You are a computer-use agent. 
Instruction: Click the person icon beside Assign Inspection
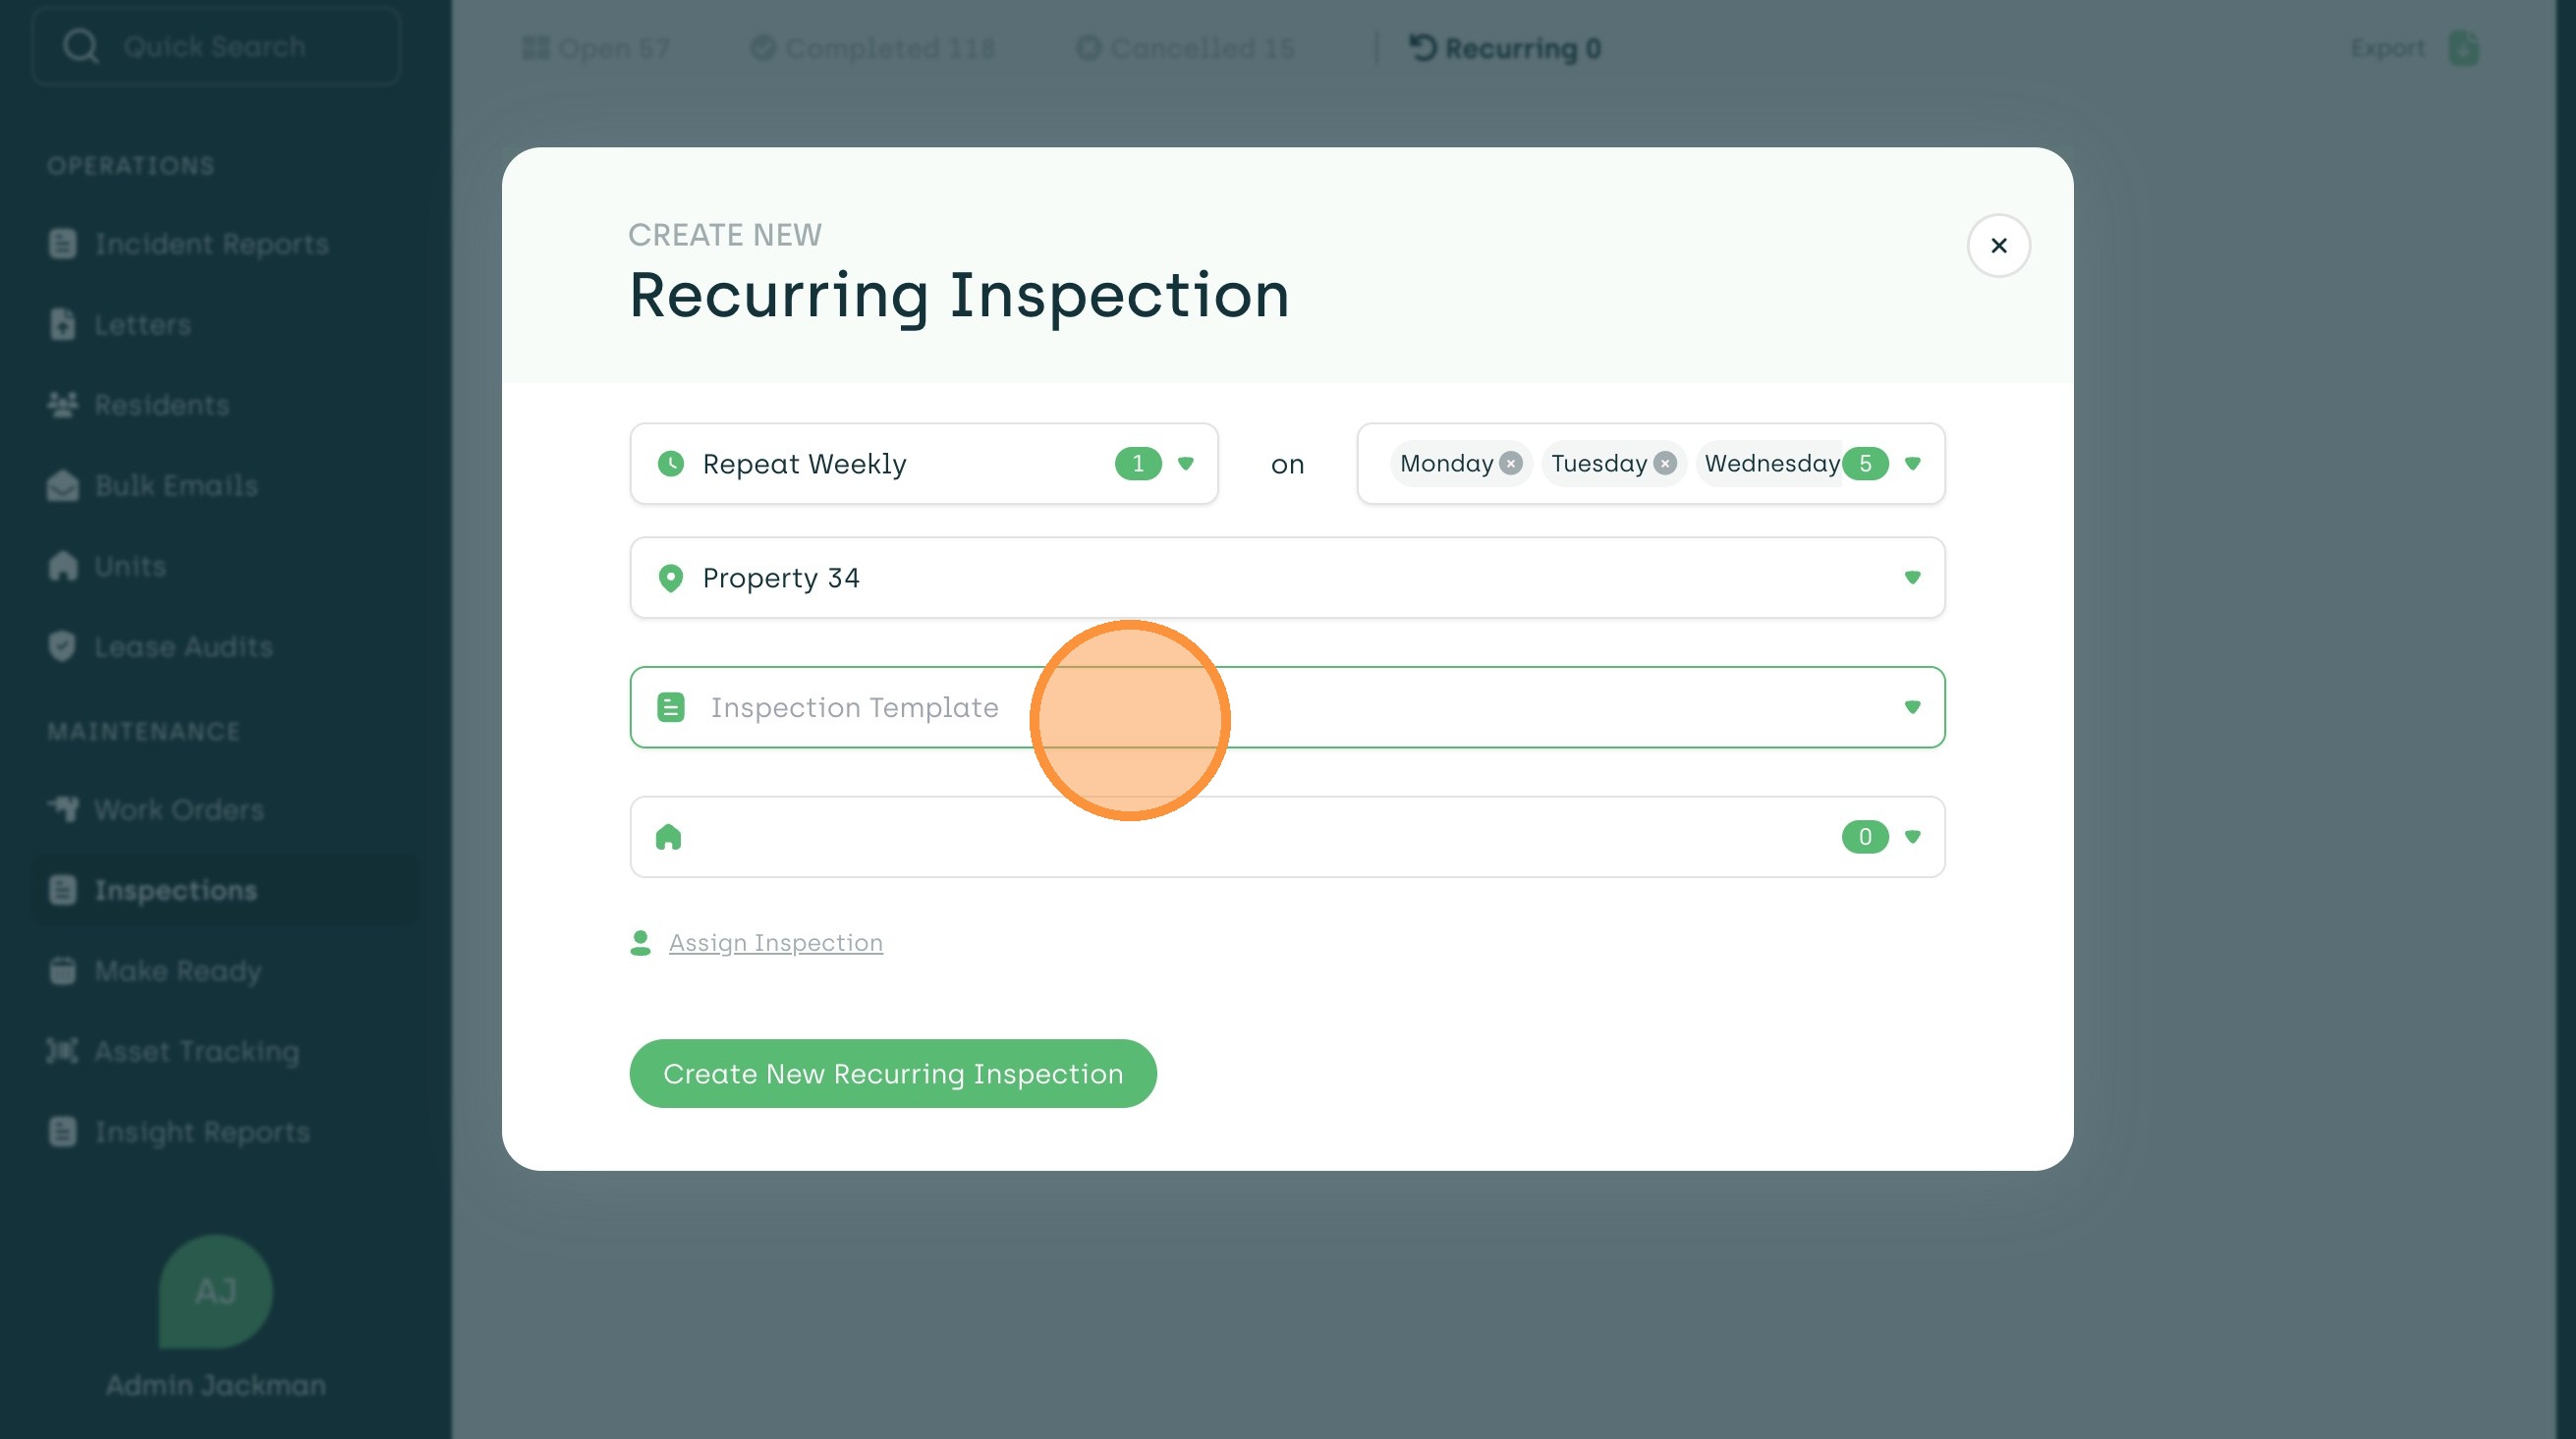tap(641, 943)
